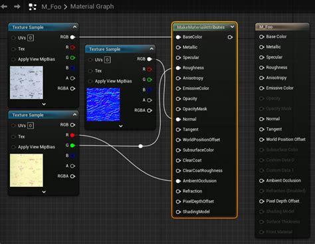Click Apply View MipBias pin on blue sample
Image resolution: width=315 pixels, height=244 pixels.
point(90,81)
